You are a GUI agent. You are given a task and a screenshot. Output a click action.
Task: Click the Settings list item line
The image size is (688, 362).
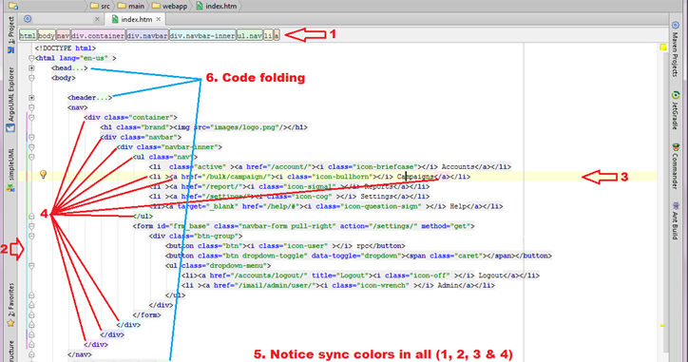point(290,197)
